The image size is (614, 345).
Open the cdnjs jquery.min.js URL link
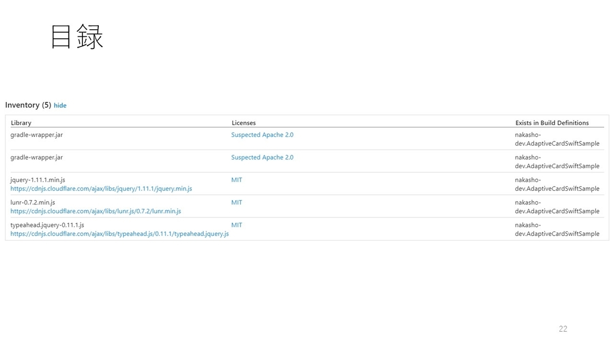click(101, 189)
